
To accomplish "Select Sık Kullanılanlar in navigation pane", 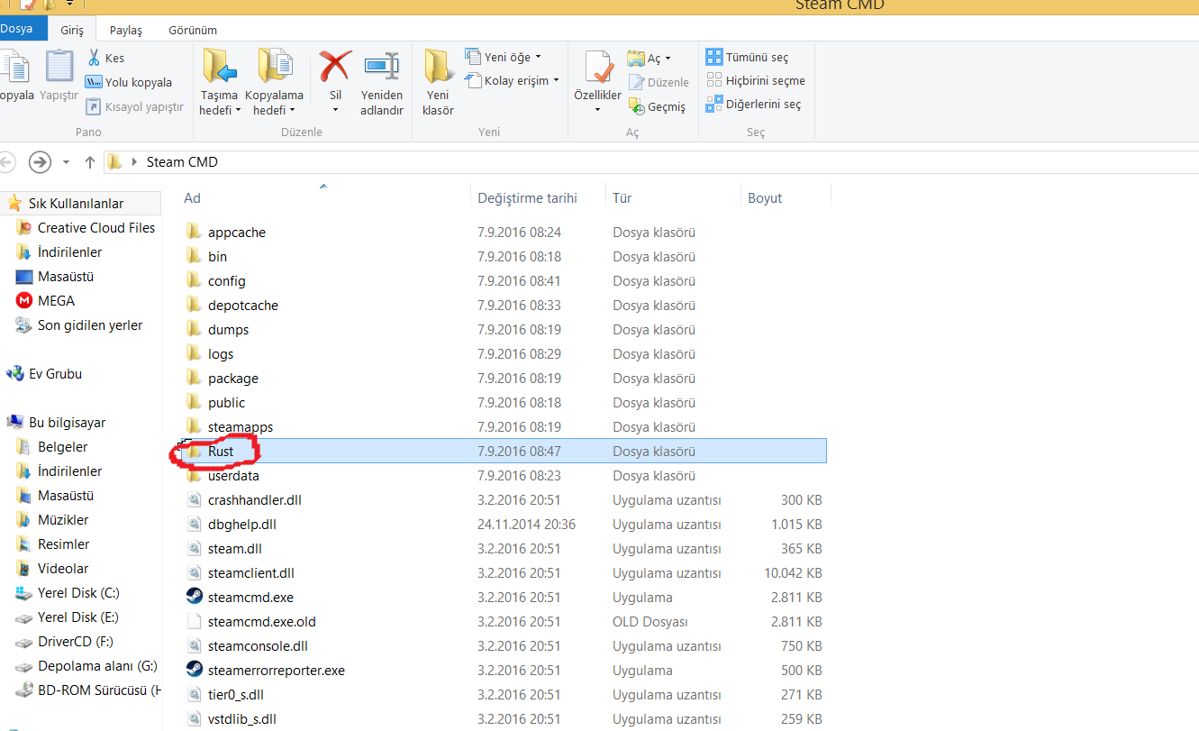I will coord(76,204).
